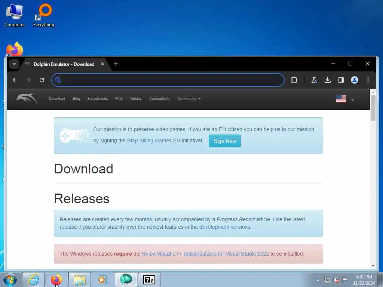Click the Dolphin logo in the site header
Viewport: 383px width, 287px height.
click(27, 99)
